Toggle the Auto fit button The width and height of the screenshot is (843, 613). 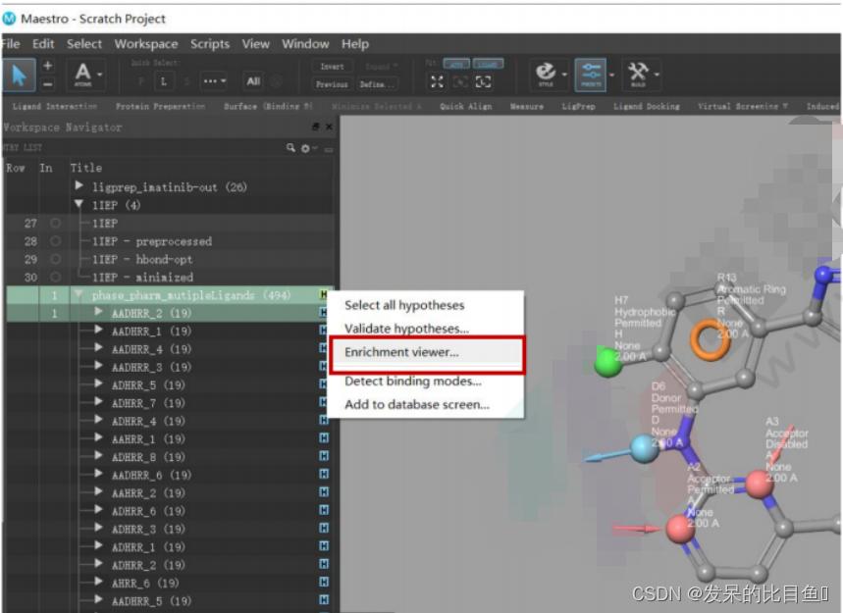[456, 64]
